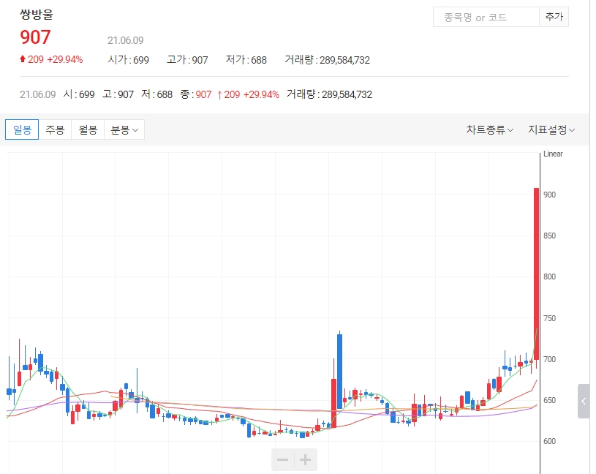Open the 분봉 minute chart dropdown

point(124,129)
